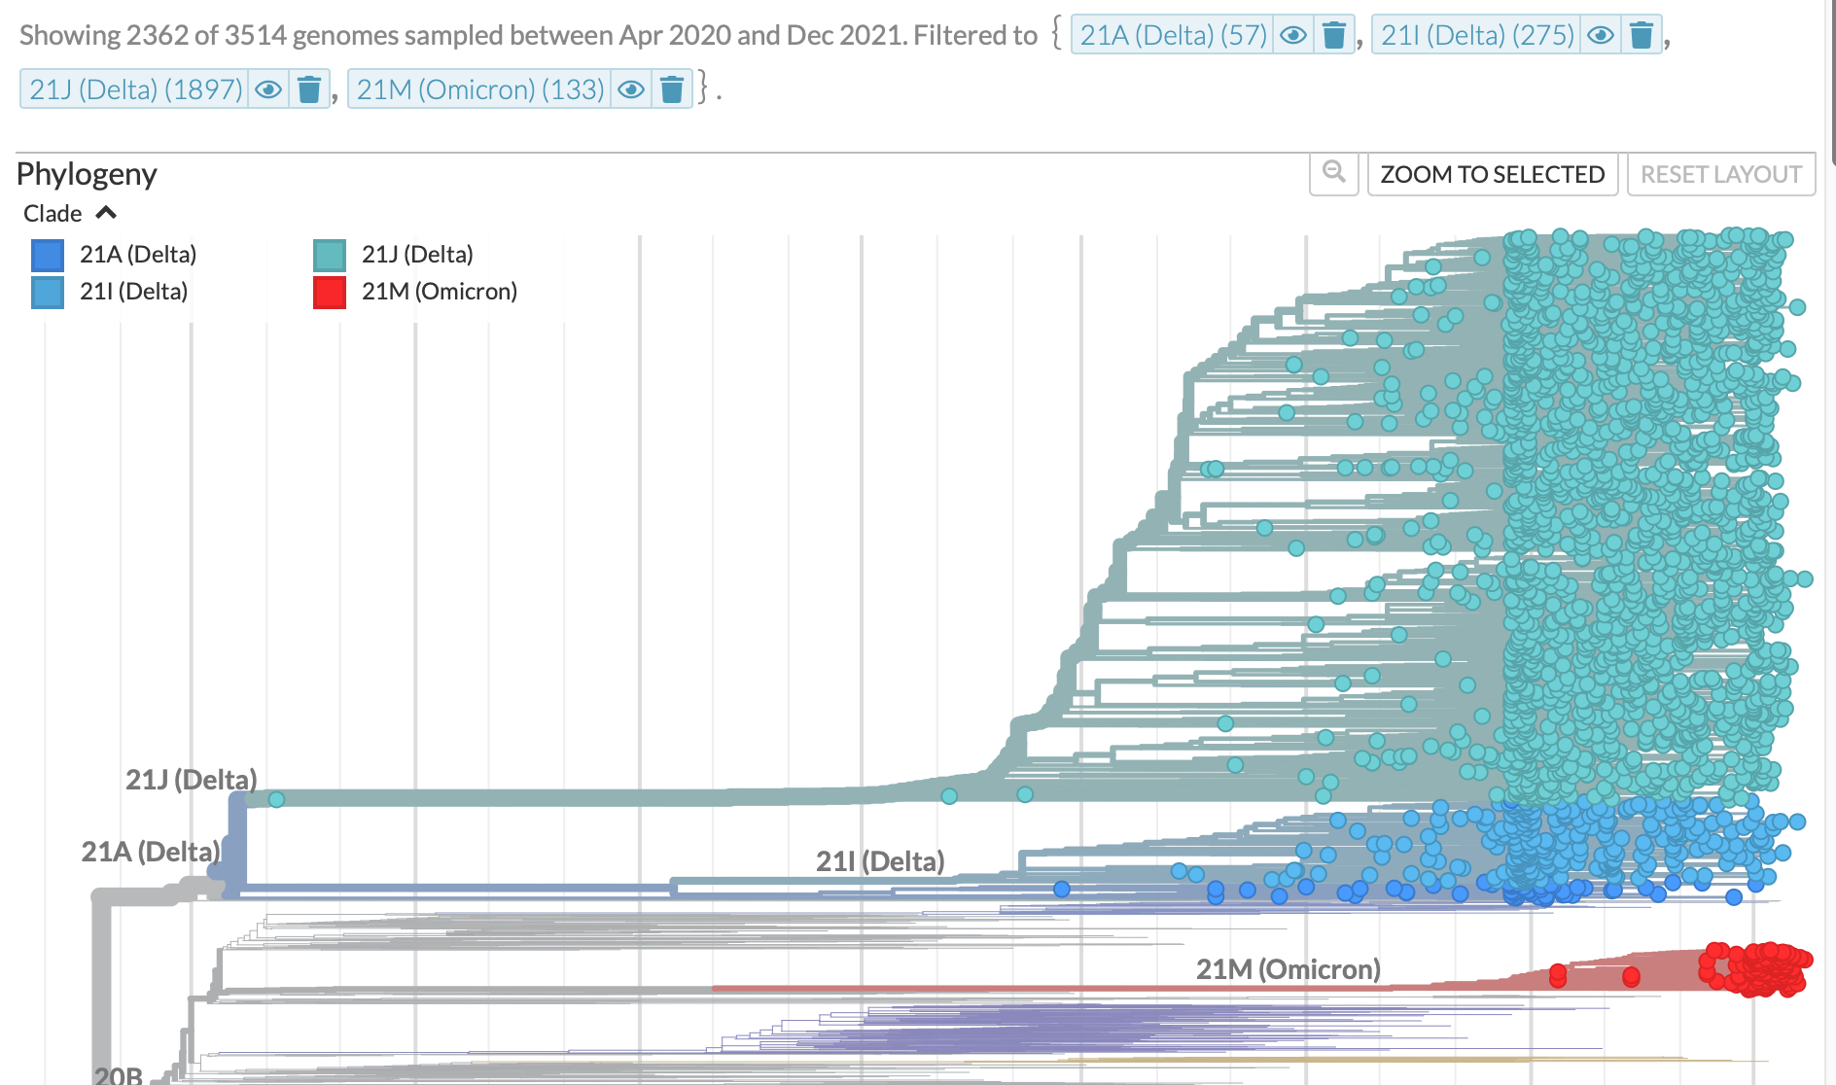Click the magnifier zoom icon in Phylogeny header
The image size is (1836, 1085).
[x=1333, y=174]
